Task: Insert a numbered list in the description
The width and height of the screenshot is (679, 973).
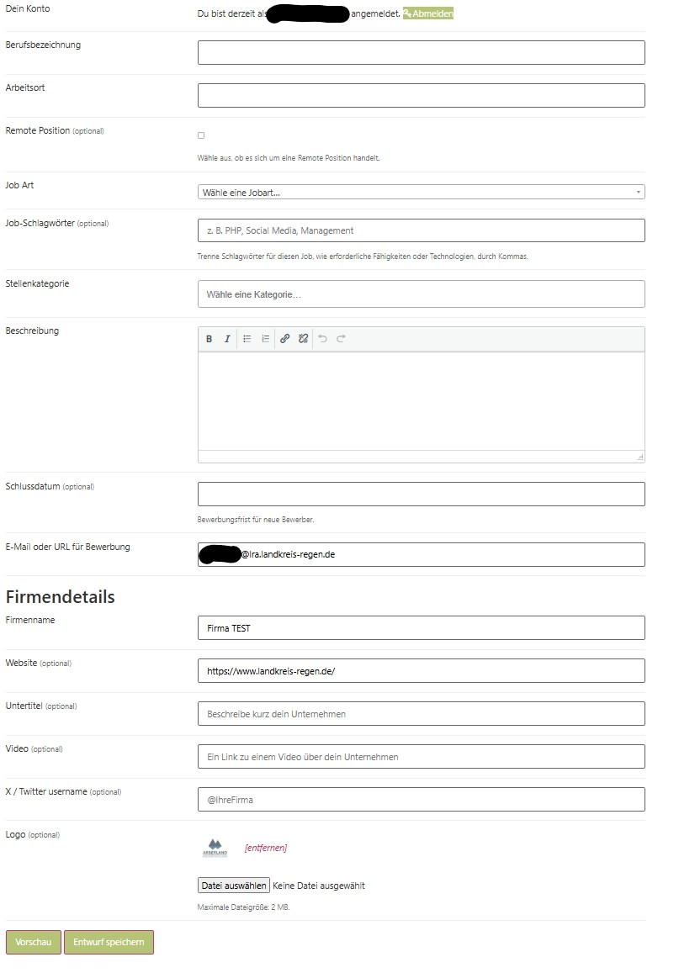Action: pyautogui.click(x=266, y=339)
